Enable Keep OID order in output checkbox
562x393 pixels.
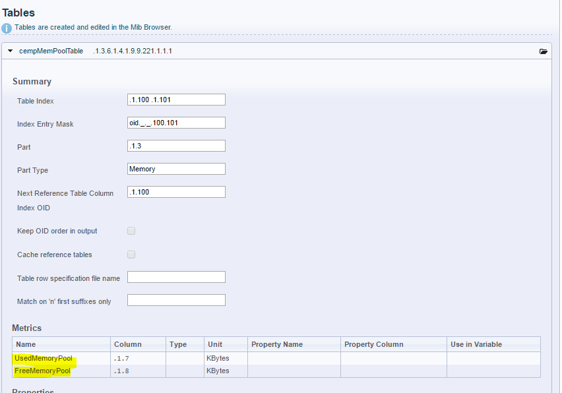coord(131,231)
